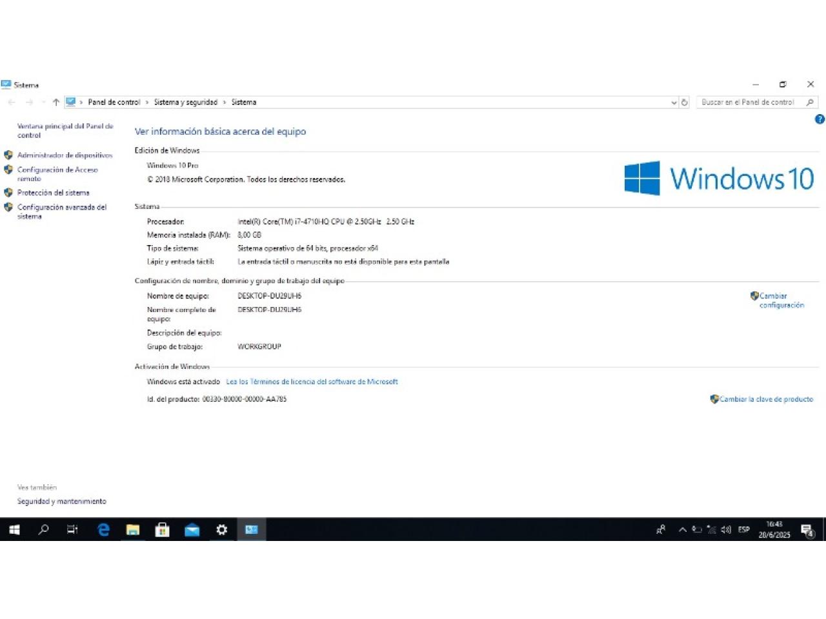Click Cambiar la clave de producto
This screenshot has width=826, height=619.
click(766, 399)
